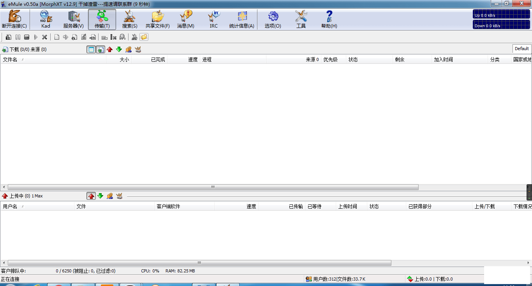This screenshot has width=532, height=286.
Task: Open the IRC chat page
Action: click(x=214, y=19)
